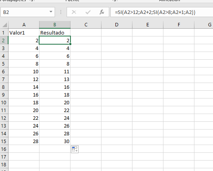This screenshot has width=213, height=171.
Task: Click cell B6 with value 11
Action: pyautogui.click(x=55, y=71)
